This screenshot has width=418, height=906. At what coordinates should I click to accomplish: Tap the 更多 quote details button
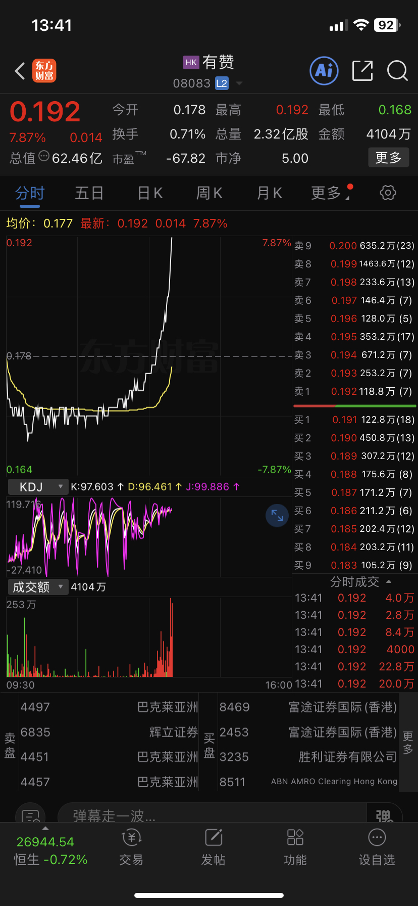point(388,158)
